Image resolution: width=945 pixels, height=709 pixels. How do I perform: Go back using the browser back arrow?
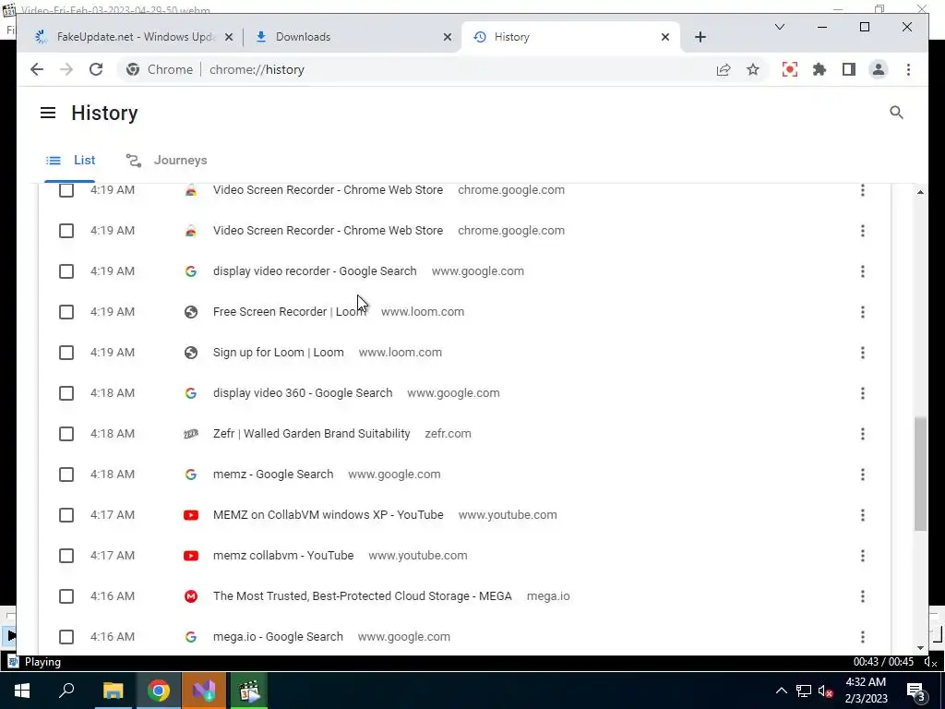tap(37, 69)
